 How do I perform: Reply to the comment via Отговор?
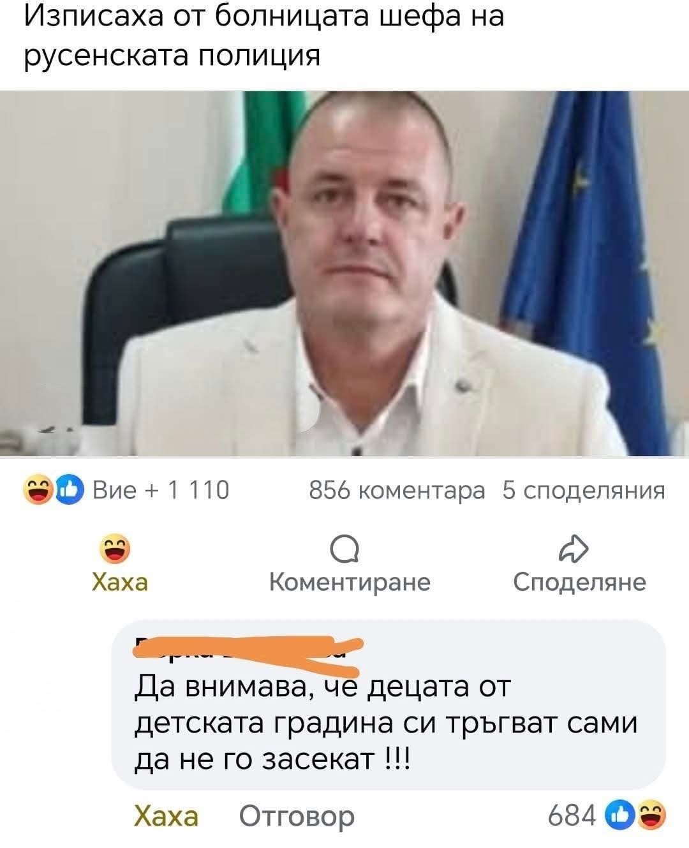point(297,816)
